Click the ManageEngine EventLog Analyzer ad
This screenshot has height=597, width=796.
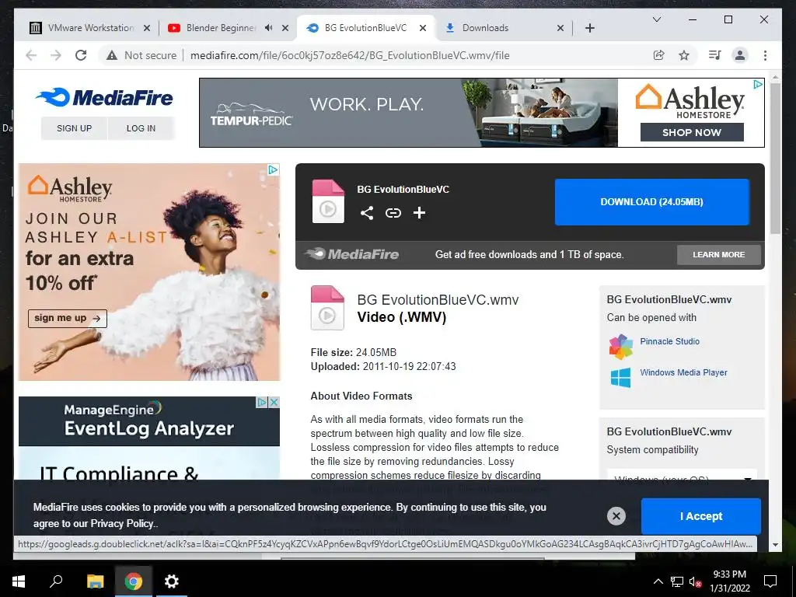(148, 438)
